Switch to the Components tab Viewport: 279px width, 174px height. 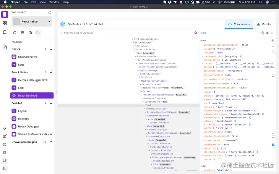point(239,24)
